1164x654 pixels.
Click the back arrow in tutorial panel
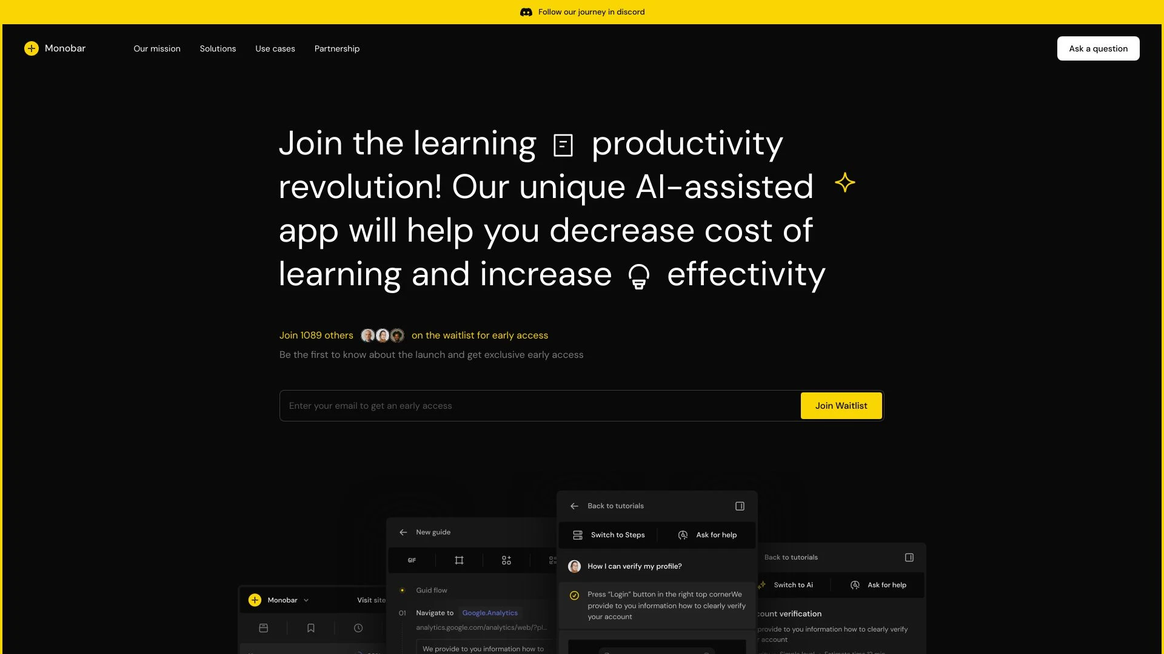click(x=575, y=506)
